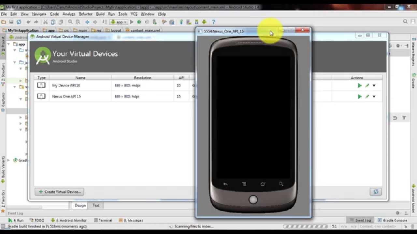Tap the emulator Menu hardware key
This screenshot has width=417, height=234.
[244, 184]
